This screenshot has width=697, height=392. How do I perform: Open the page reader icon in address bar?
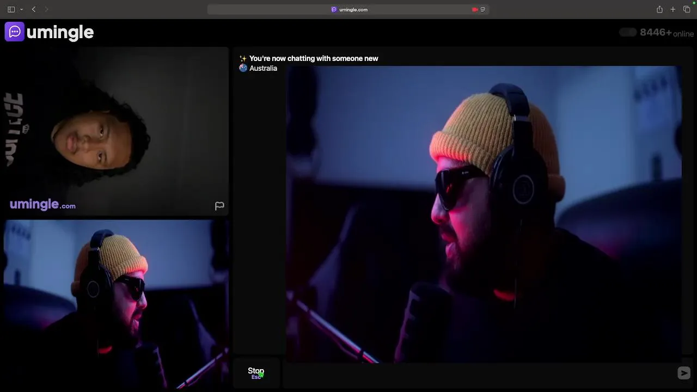pyautogui.click(x=482, y=9)
